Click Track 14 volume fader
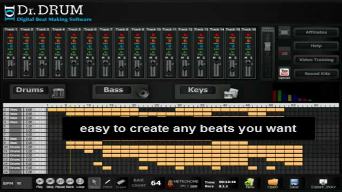This screenshot has height=192, width=342. click(217, 62)
